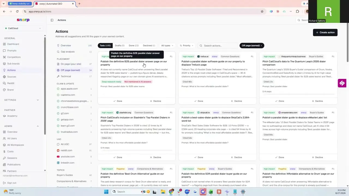Open Costs in the Admin section
Screen dimensions: 349x196
[x=10, y=152]
